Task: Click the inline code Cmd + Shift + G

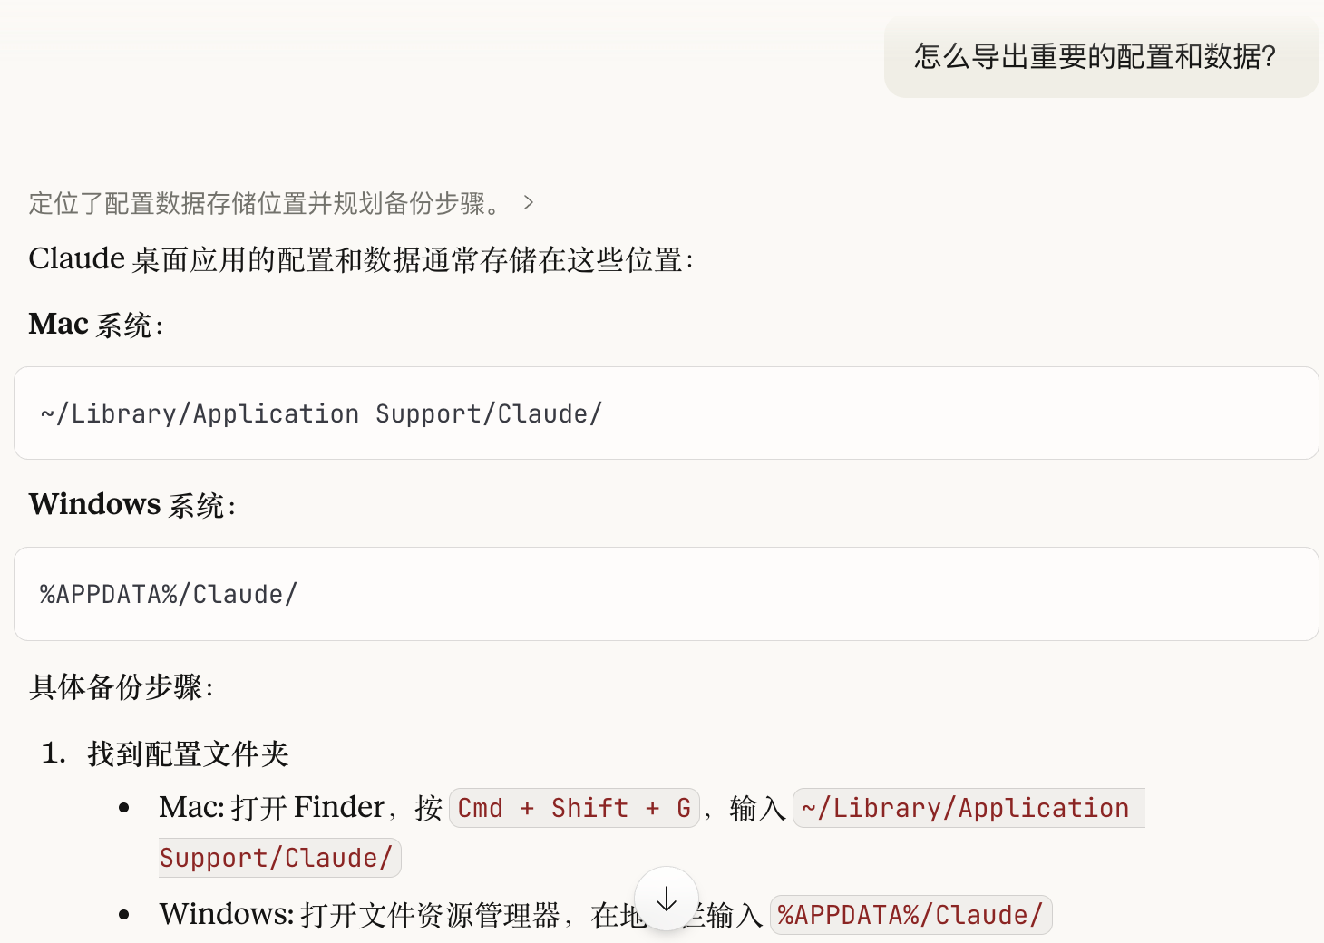Action: 574,808
